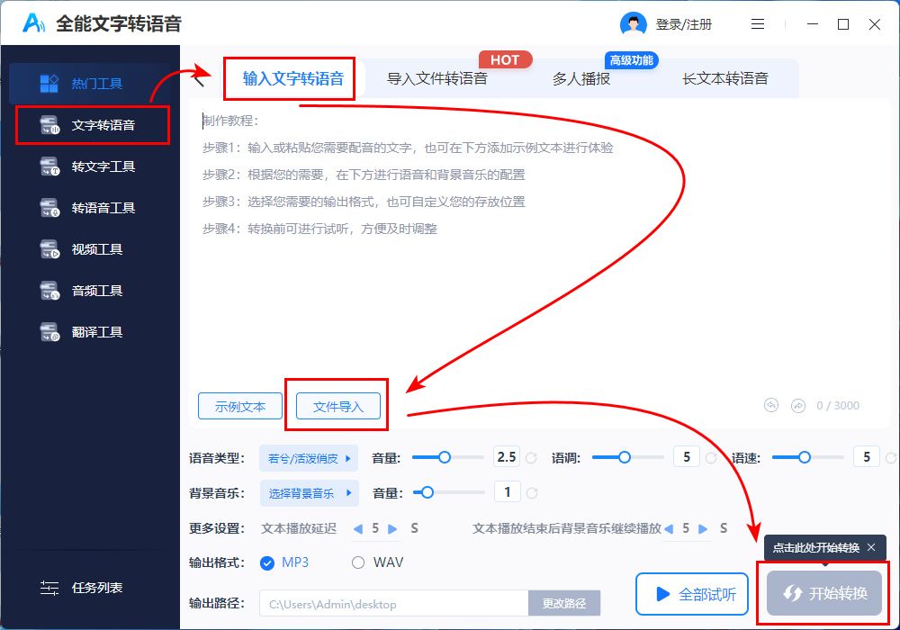Viewport: 900px width, 630px height.
Task: Adjust the 语速 slider handle
Action: (804, 457)
